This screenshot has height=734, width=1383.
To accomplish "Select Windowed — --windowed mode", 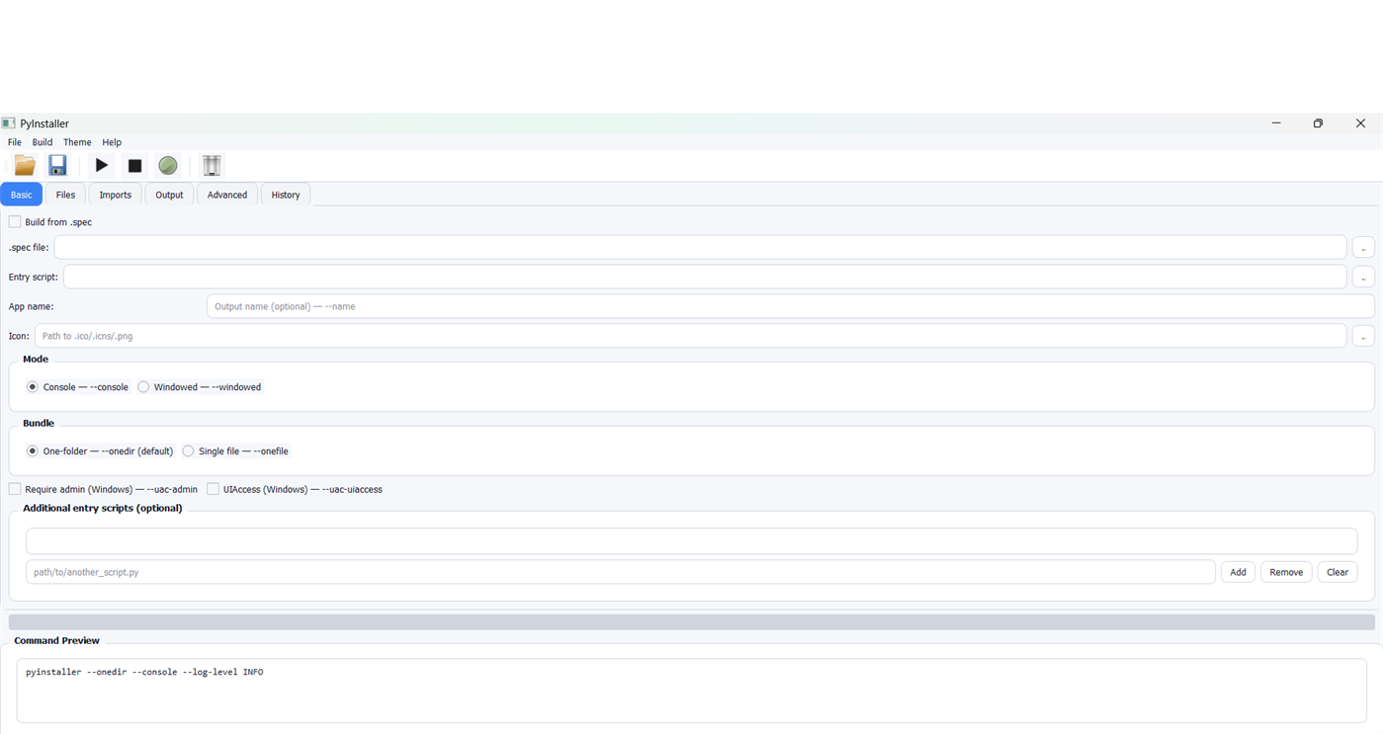I will pos(143,386).
